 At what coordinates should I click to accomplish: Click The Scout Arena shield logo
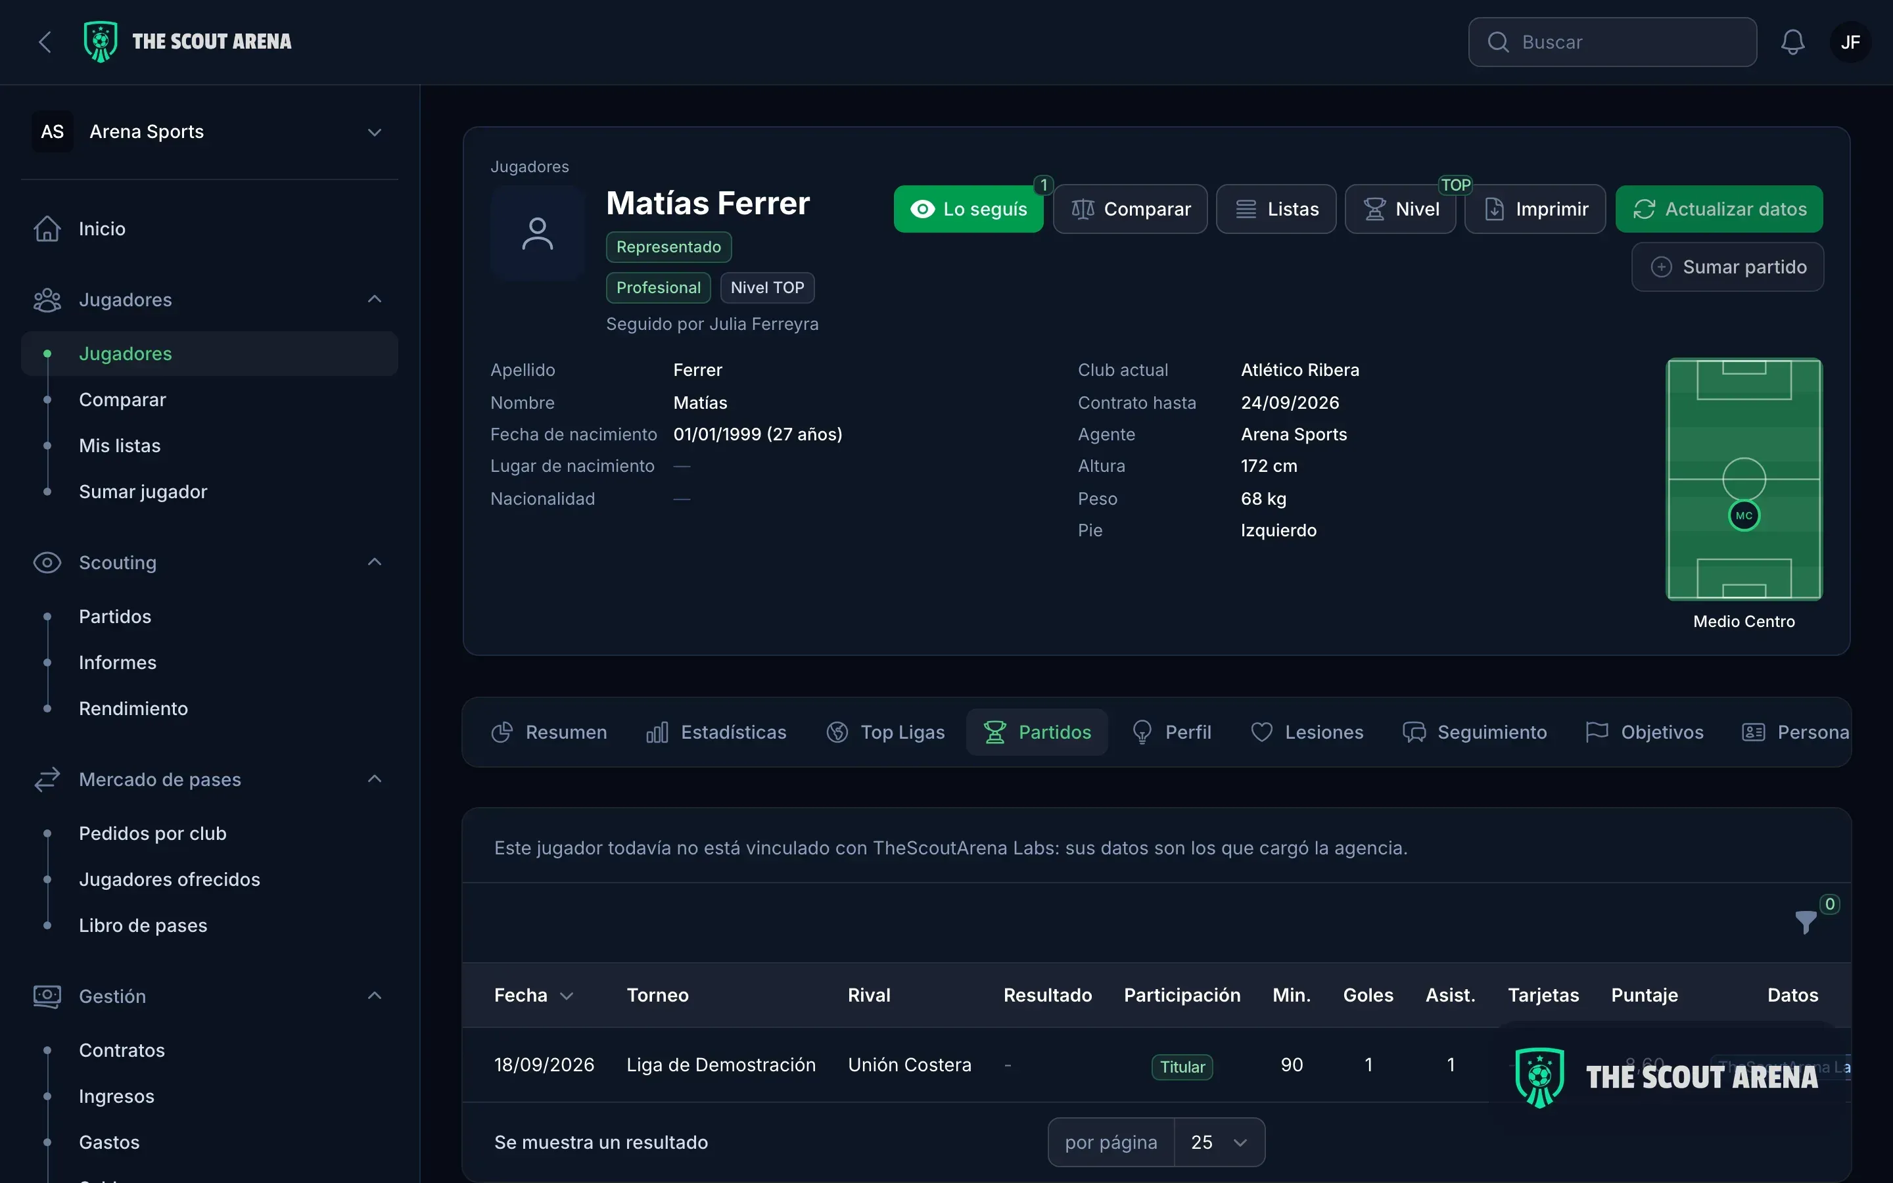[101, 42]
